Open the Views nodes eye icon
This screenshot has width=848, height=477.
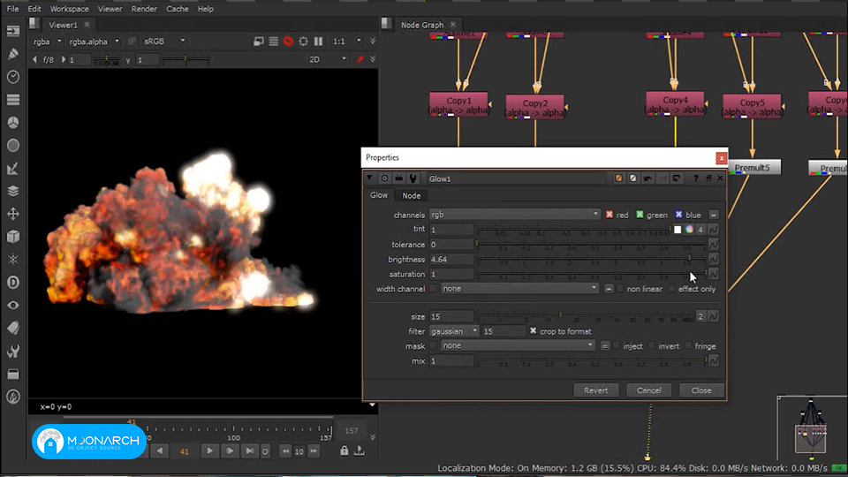pos(13,305)
